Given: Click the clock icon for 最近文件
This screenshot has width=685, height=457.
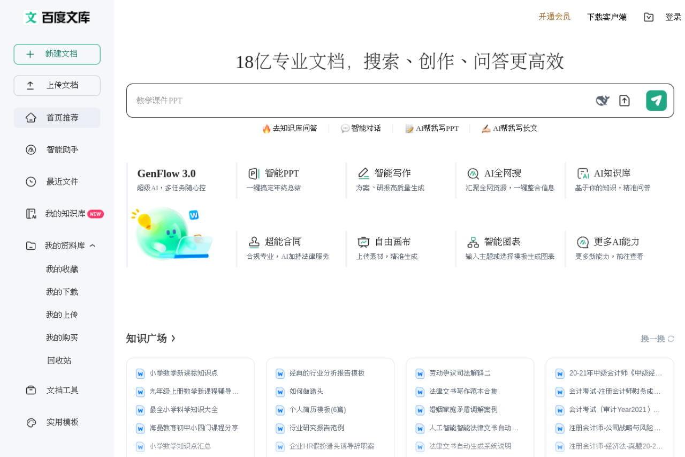Looking at the screenshot, I should click(31, 182).
